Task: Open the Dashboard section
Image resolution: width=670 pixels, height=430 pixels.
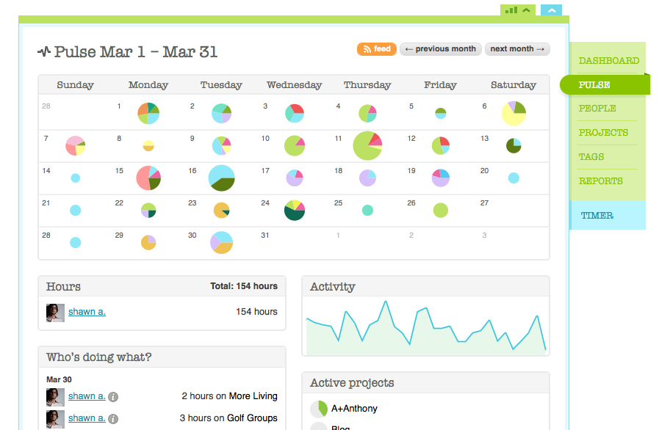Action: point(608,61)
